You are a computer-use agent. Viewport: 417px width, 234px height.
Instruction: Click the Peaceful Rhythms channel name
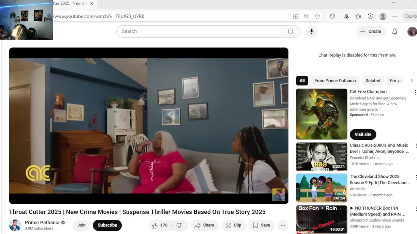tap(365, 158)
